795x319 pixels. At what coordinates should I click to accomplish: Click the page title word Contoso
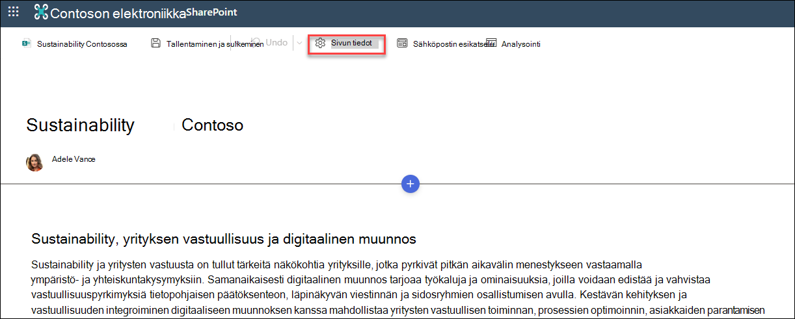pyautogui.click(x=213, y=125)
